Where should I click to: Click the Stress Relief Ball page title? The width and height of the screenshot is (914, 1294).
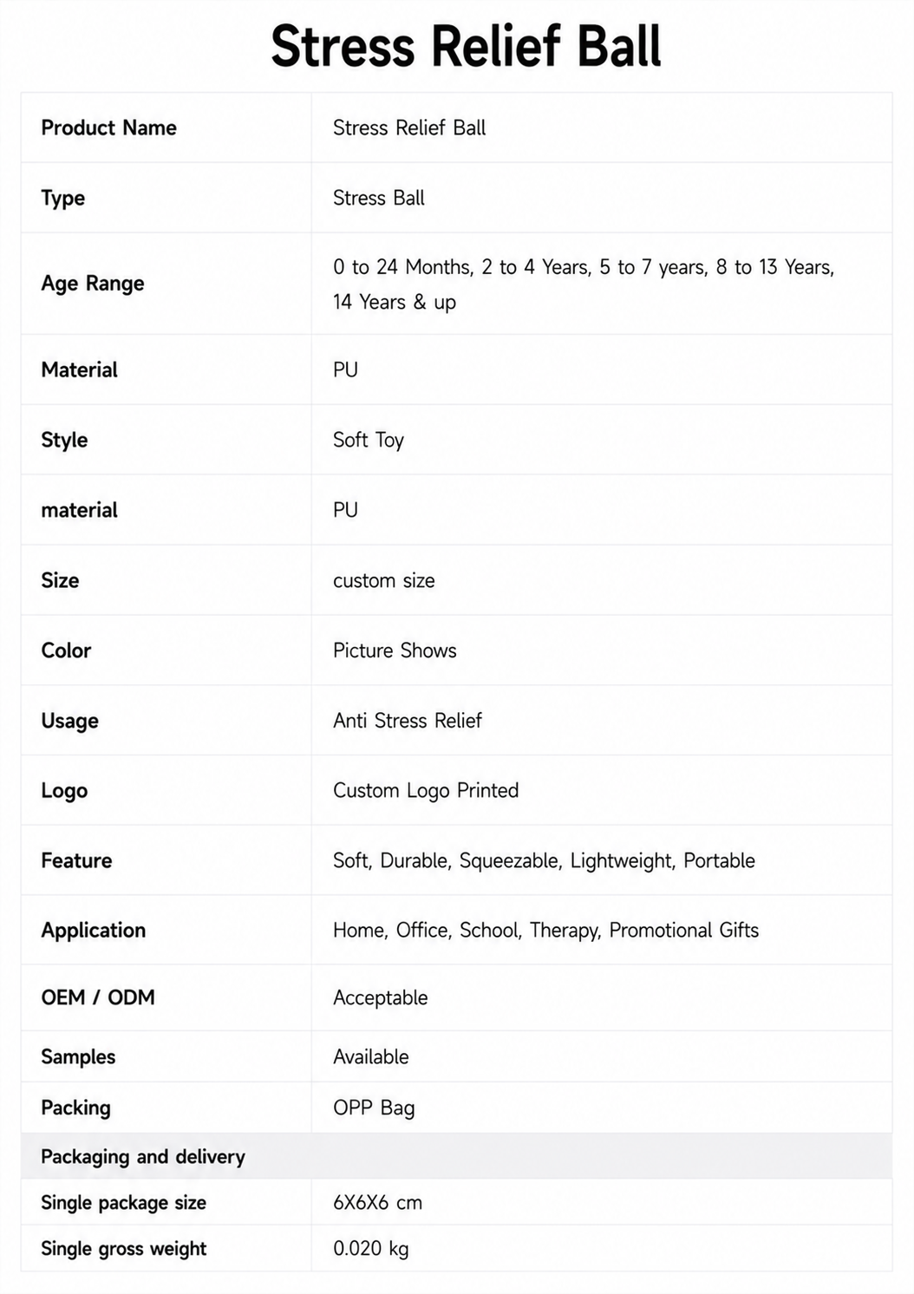466,46
